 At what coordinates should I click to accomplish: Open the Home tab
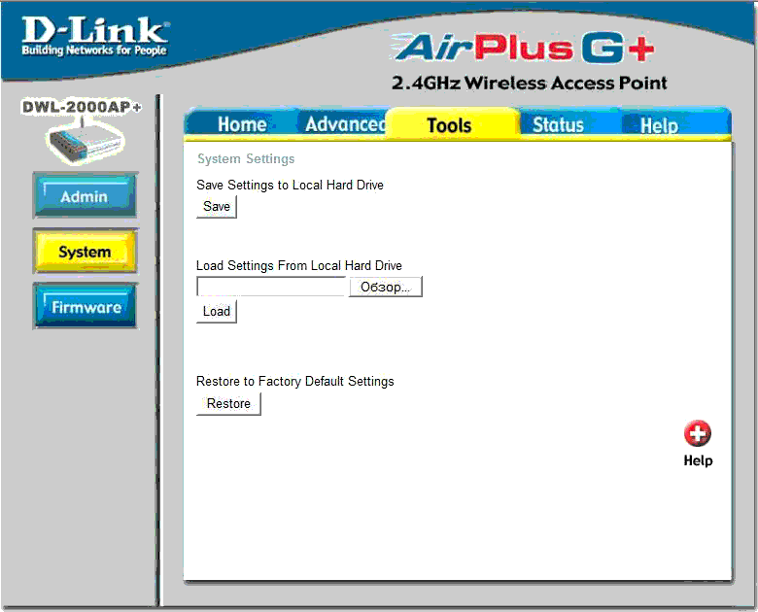[x=241, y=123]
